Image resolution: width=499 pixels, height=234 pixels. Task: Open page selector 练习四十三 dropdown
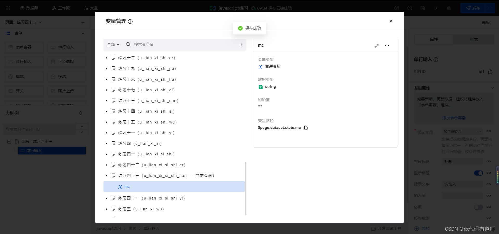click(23, 22)
